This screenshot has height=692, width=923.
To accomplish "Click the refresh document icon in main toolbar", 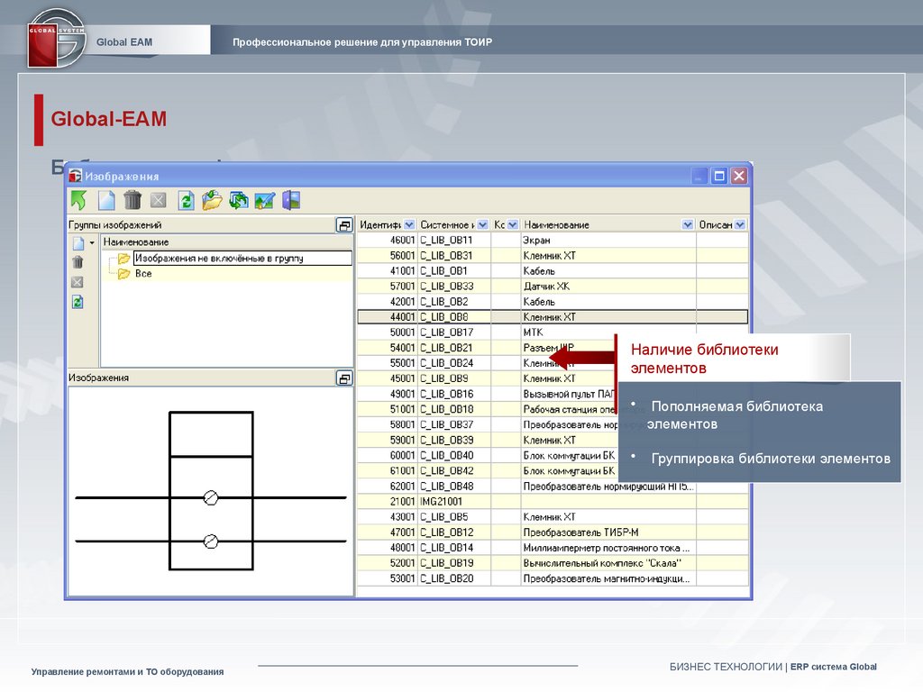I will pos(186,200).
